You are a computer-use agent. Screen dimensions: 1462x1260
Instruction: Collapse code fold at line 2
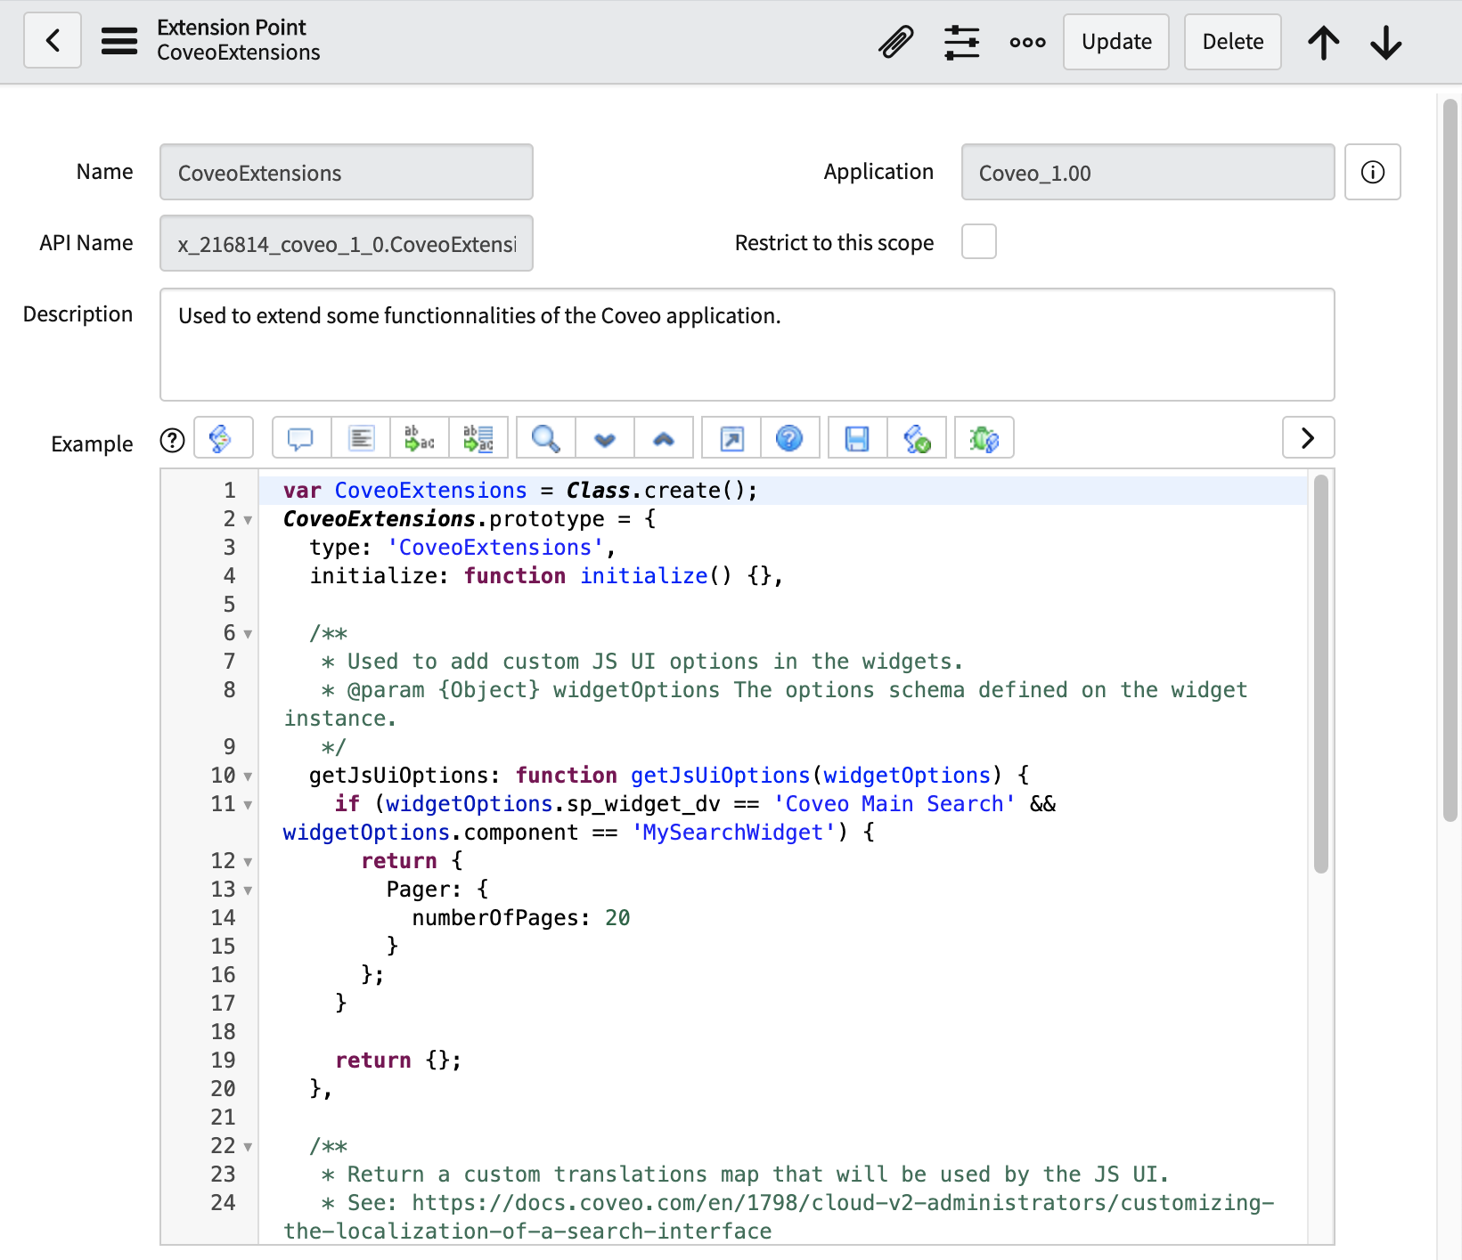click(248, 520)
